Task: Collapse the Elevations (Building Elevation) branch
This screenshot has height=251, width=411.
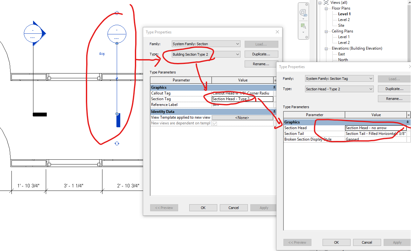Action: pyautogui.click(x=327, y=48)
